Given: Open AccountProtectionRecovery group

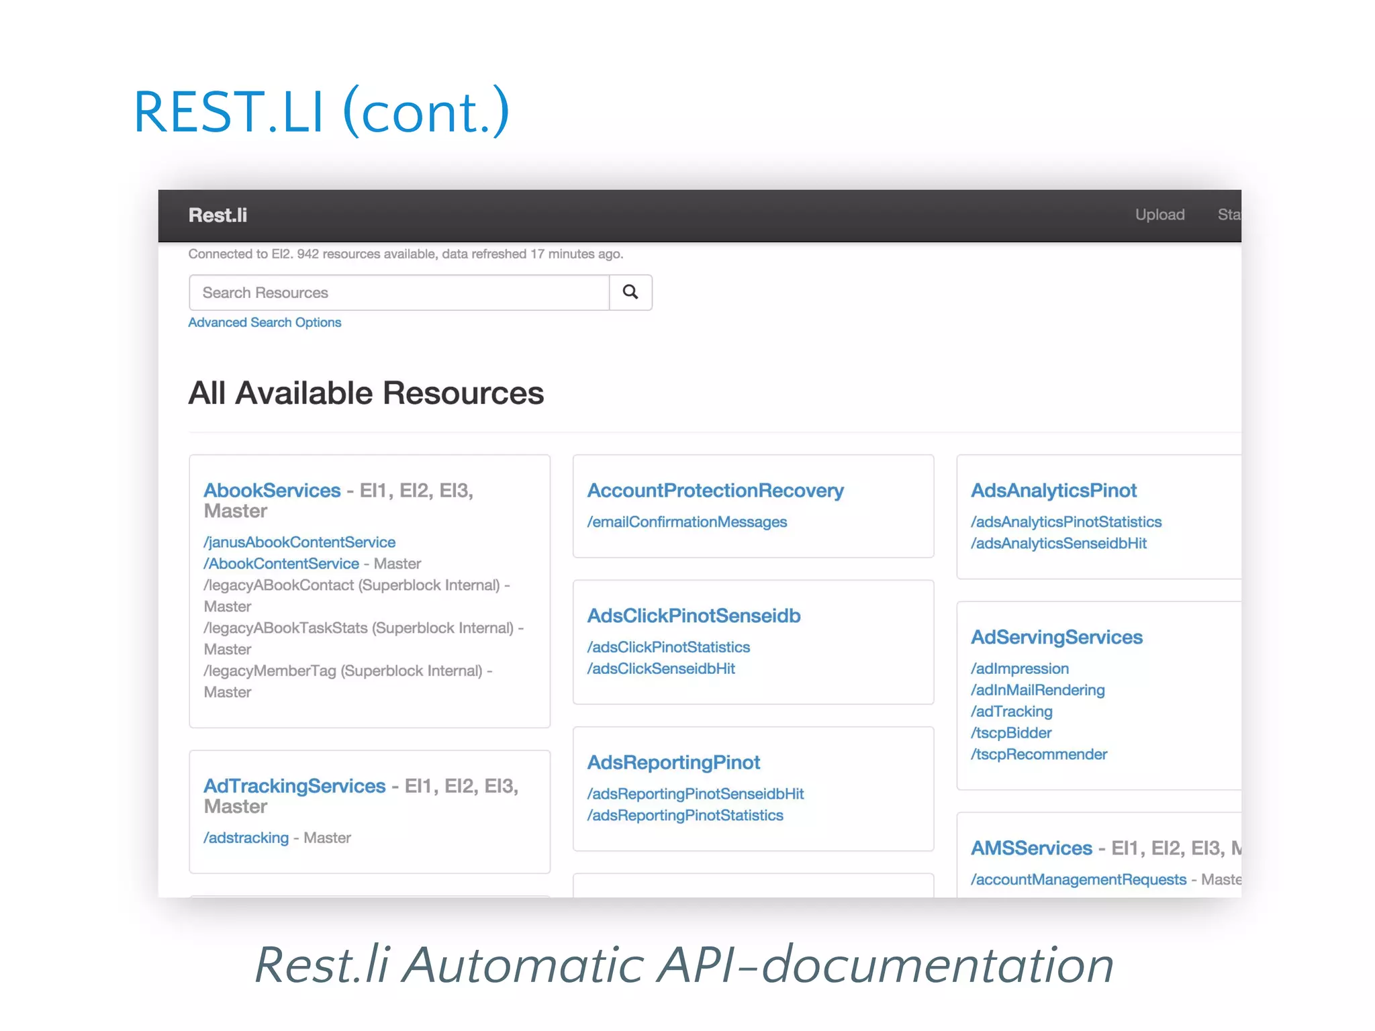Looking at the screenshot, I should tap(715, 490).
